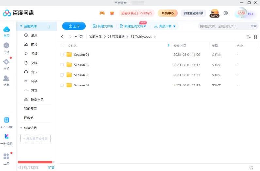The height and width of the screenshot is (171, 260).
Task: Open the 离线下载 dropdown
Action: coord(174,26)
